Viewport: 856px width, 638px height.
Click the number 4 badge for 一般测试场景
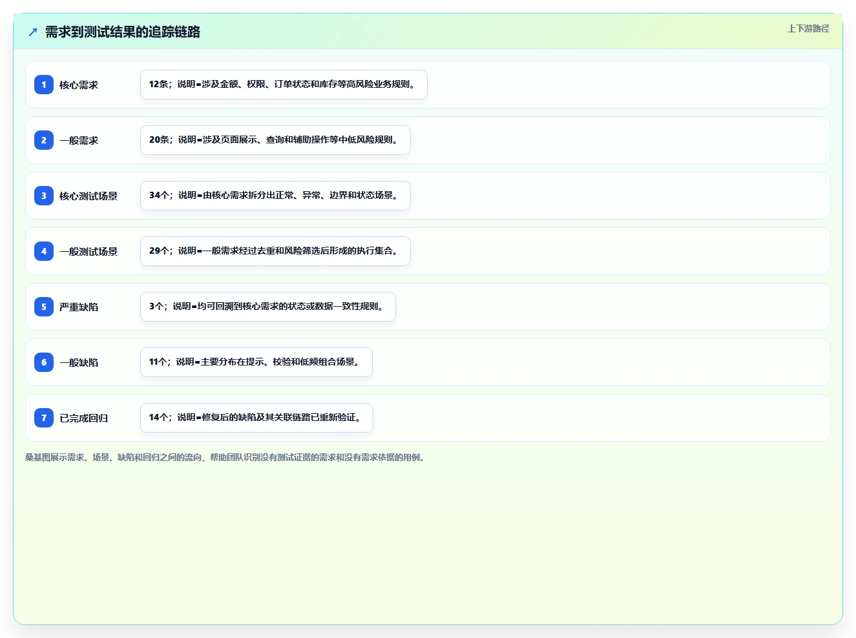click(44, 251)
